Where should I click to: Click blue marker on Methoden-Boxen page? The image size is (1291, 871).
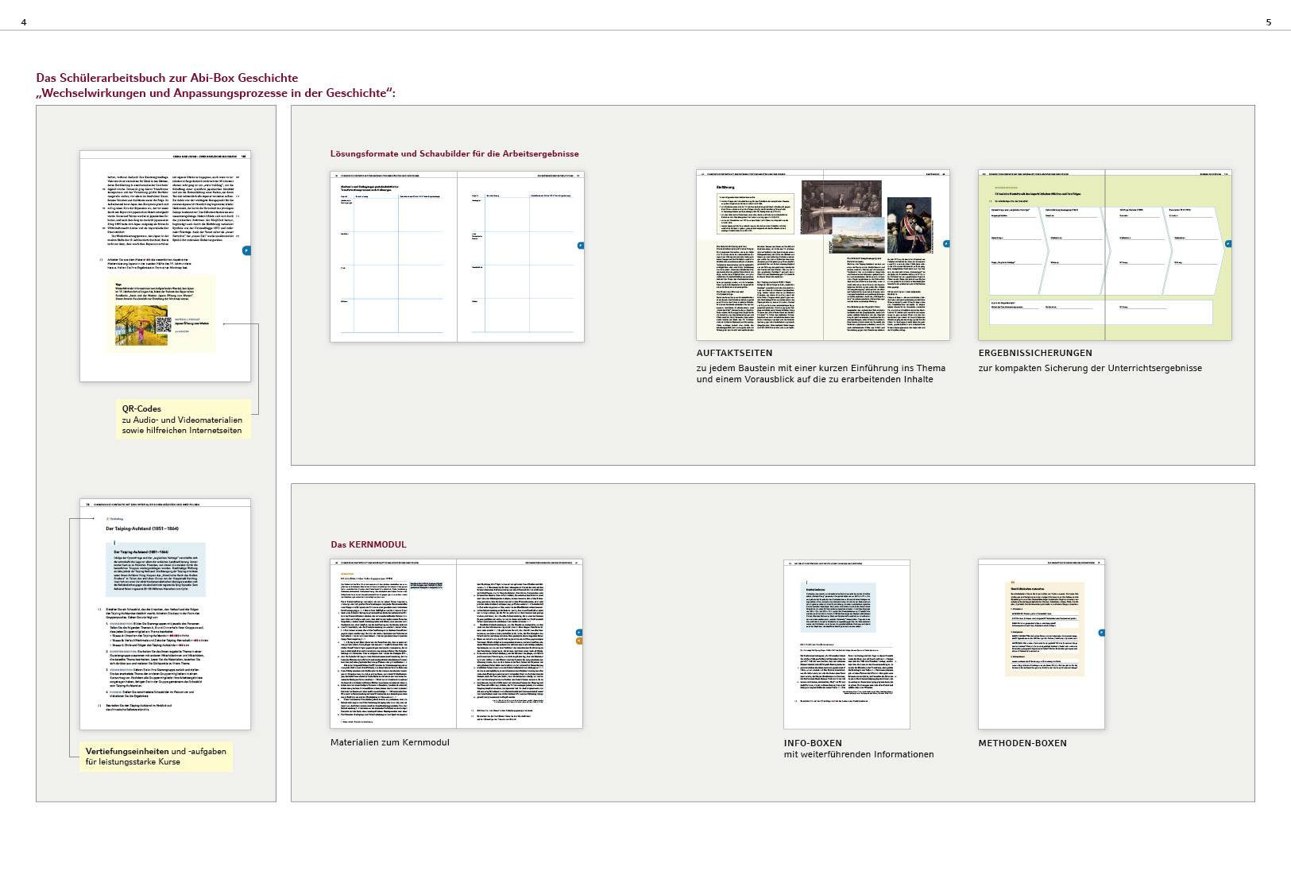[1101, 633]
